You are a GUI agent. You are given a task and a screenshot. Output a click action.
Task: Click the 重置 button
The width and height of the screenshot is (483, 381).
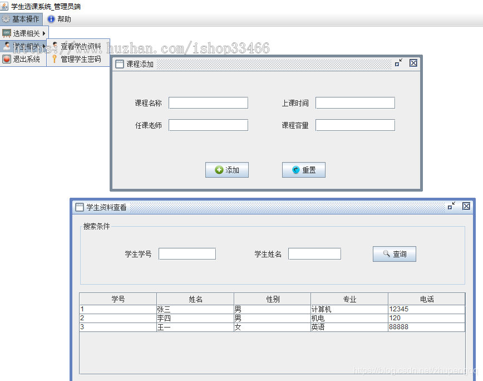tap(304, 170)
